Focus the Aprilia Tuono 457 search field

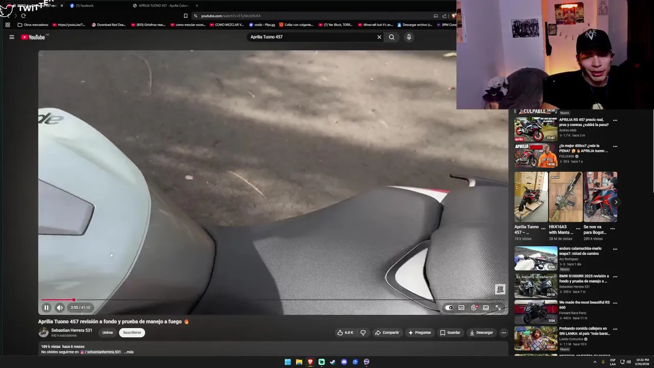click(312, 37)
